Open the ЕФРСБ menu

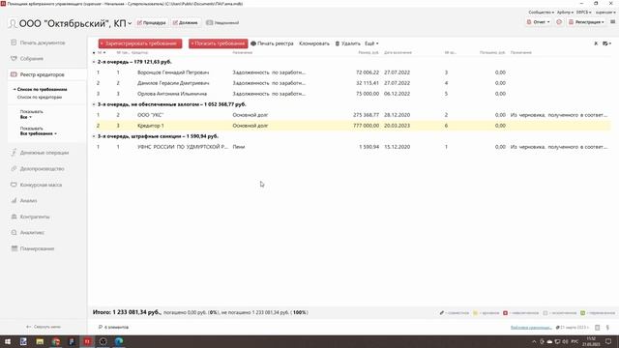click(583, 13)
